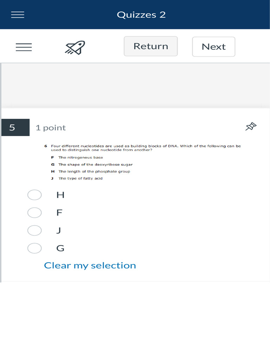The height and width of the screenshot is (361, 270).
Task: Select answer option F
Action: tap(34, 213)
